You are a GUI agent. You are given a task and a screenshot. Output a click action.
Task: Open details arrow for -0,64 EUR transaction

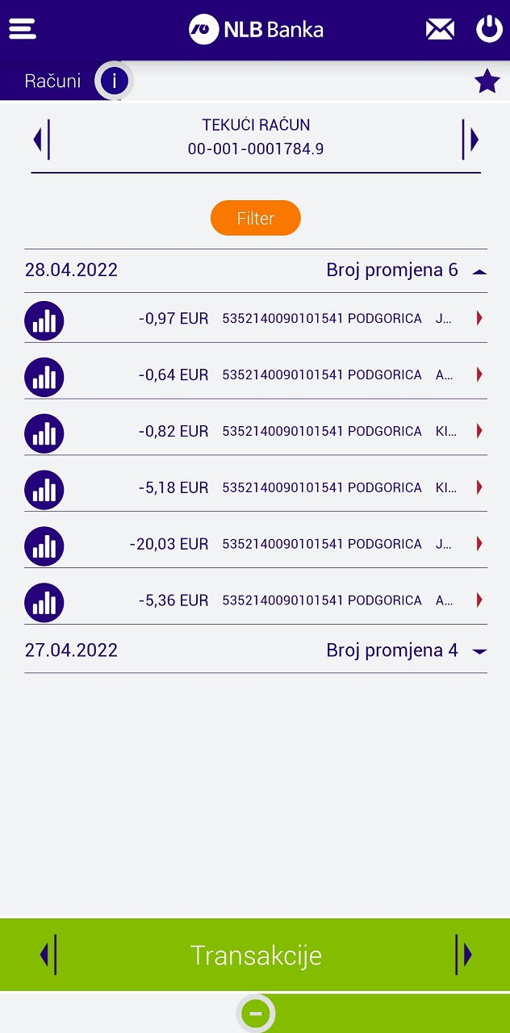tap(479, 374)
